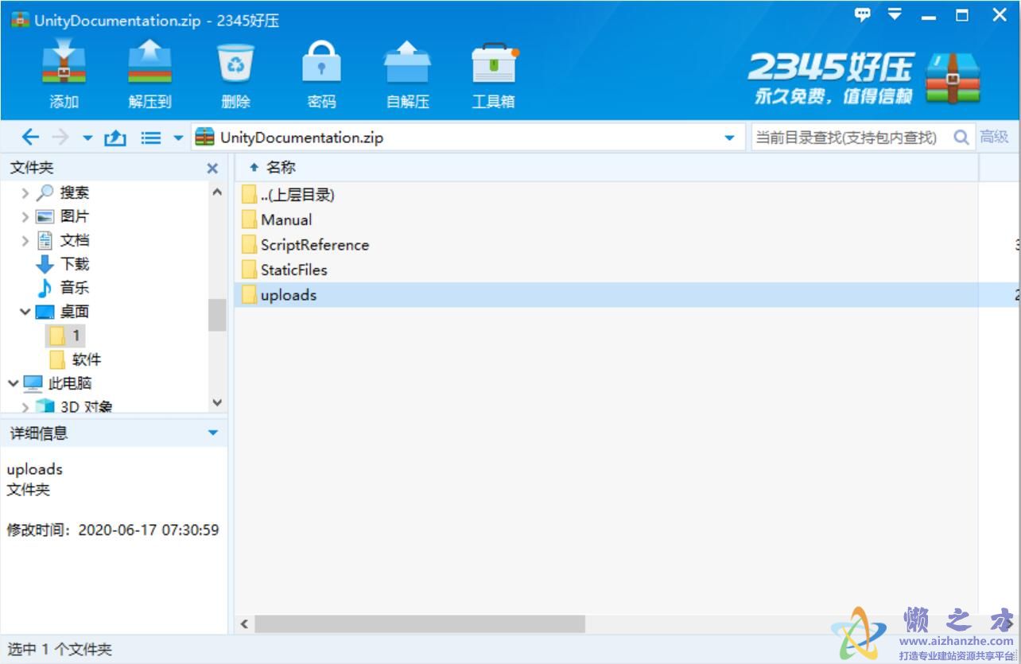Select 图片 in the folder tree

pyautogui.click(x=75, y=216)
